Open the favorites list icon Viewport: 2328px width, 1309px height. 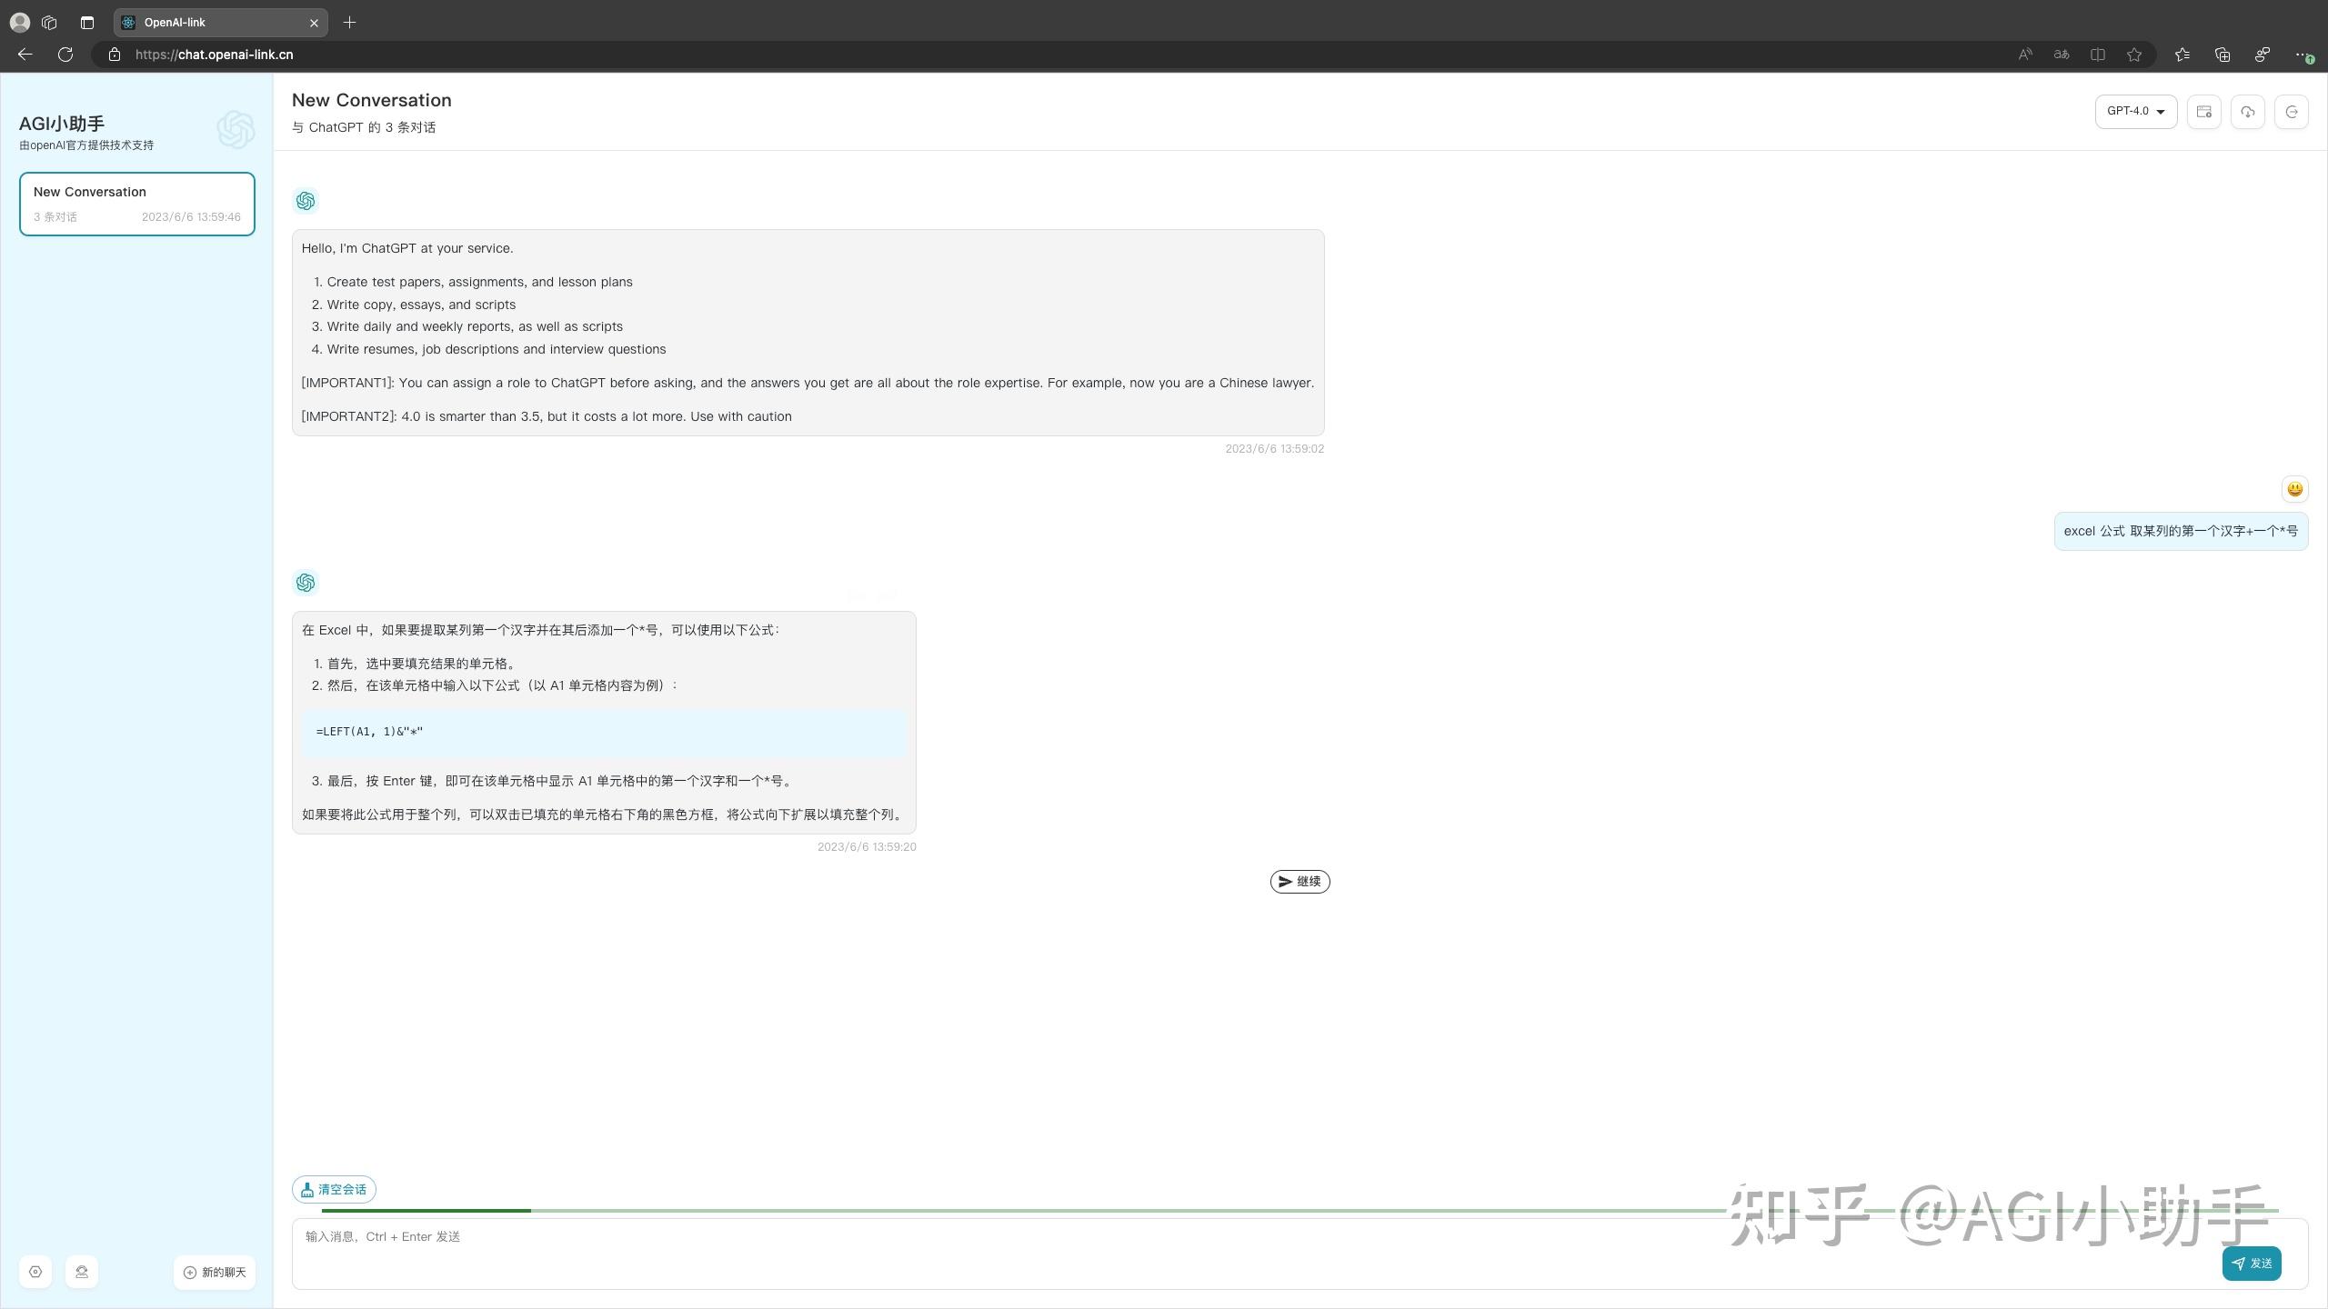click(2182, 55)
